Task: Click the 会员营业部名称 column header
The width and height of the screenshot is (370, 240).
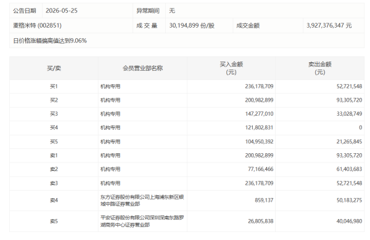Action: [143, 68]
